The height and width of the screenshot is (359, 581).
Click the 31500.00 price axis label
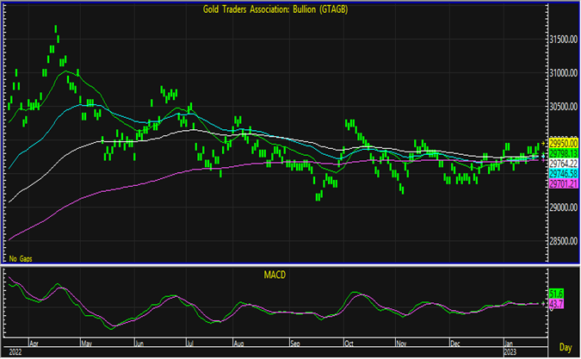562,40
